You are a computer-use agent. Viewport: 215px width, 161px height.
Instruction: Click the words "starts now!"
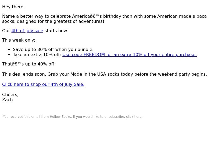tap(57, 31)
